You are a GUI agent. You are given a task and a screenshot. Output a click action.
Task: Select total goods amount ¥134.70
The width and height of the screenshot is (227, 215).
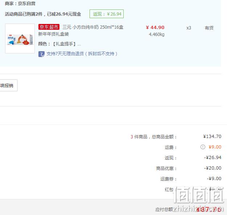tap(212, 137)
